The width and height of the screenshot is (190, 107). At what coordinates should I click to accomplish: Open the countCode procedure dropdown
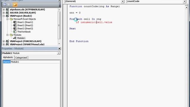click(x=184, y=1)
